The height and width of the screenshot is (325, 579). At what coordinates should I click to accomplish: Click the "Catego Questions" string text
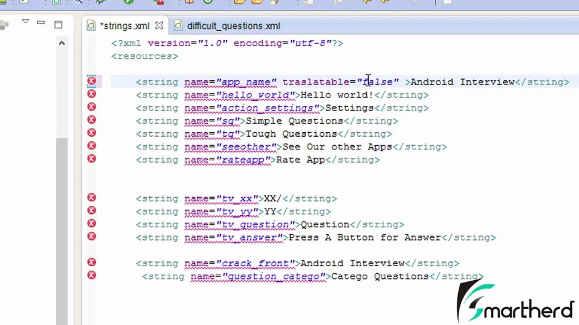(380, 277)
